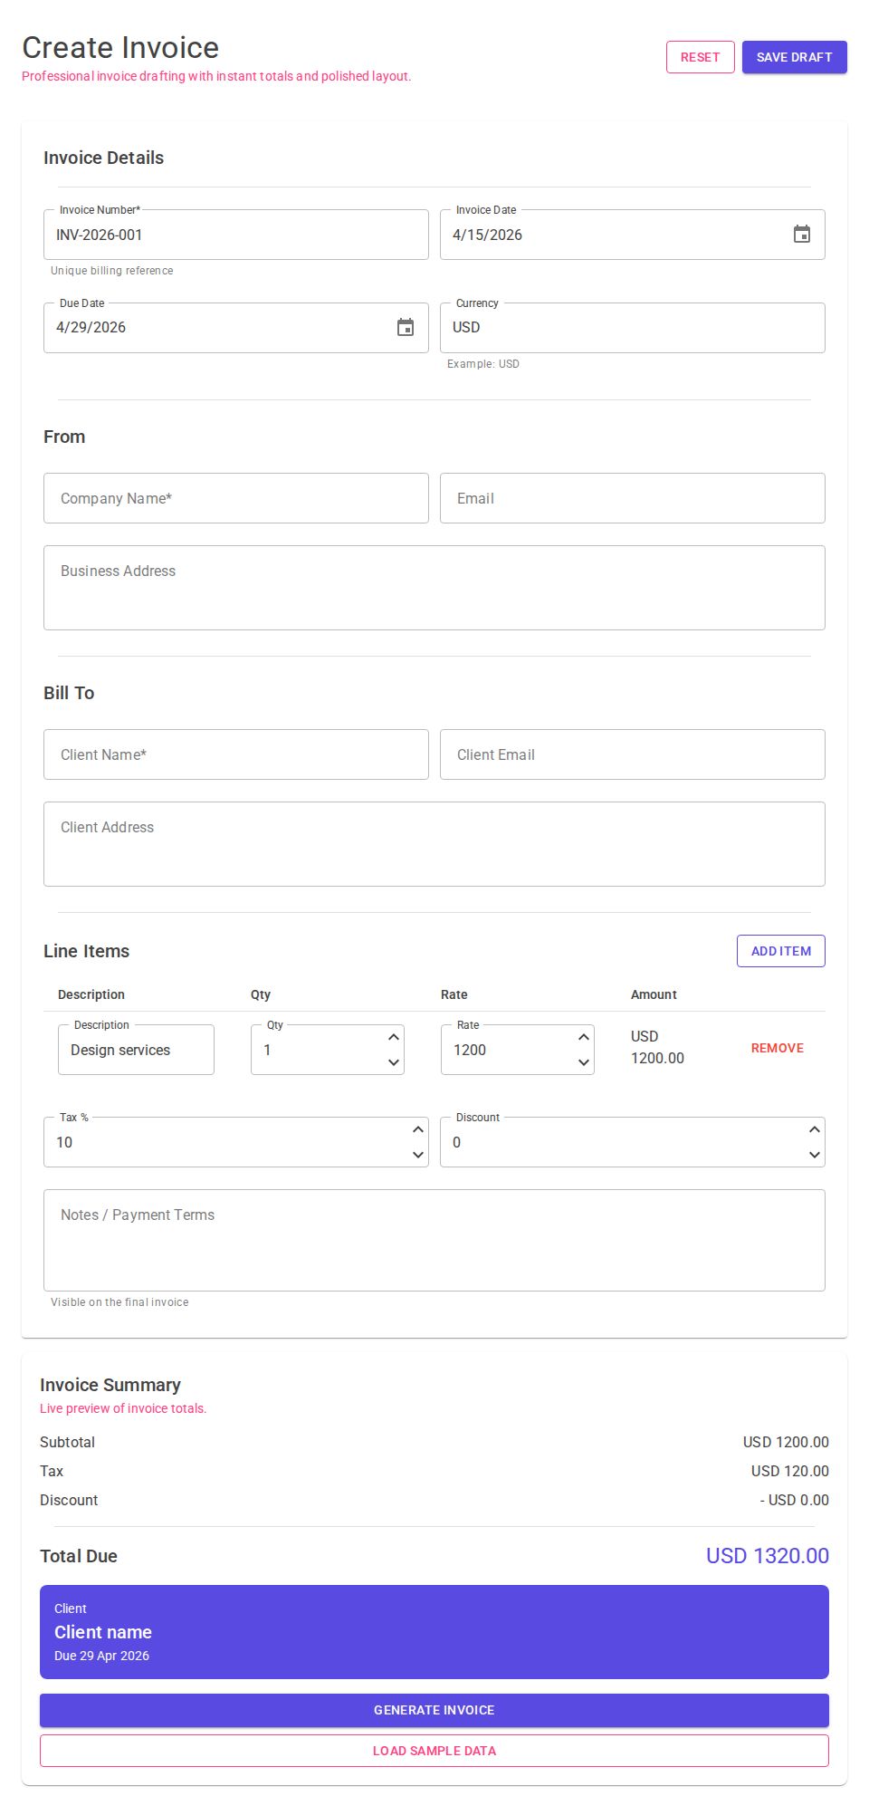This screenshot has height=1815, width=869.
Task: Click the line item Amount USD 1200.00
Action: 657,1047
